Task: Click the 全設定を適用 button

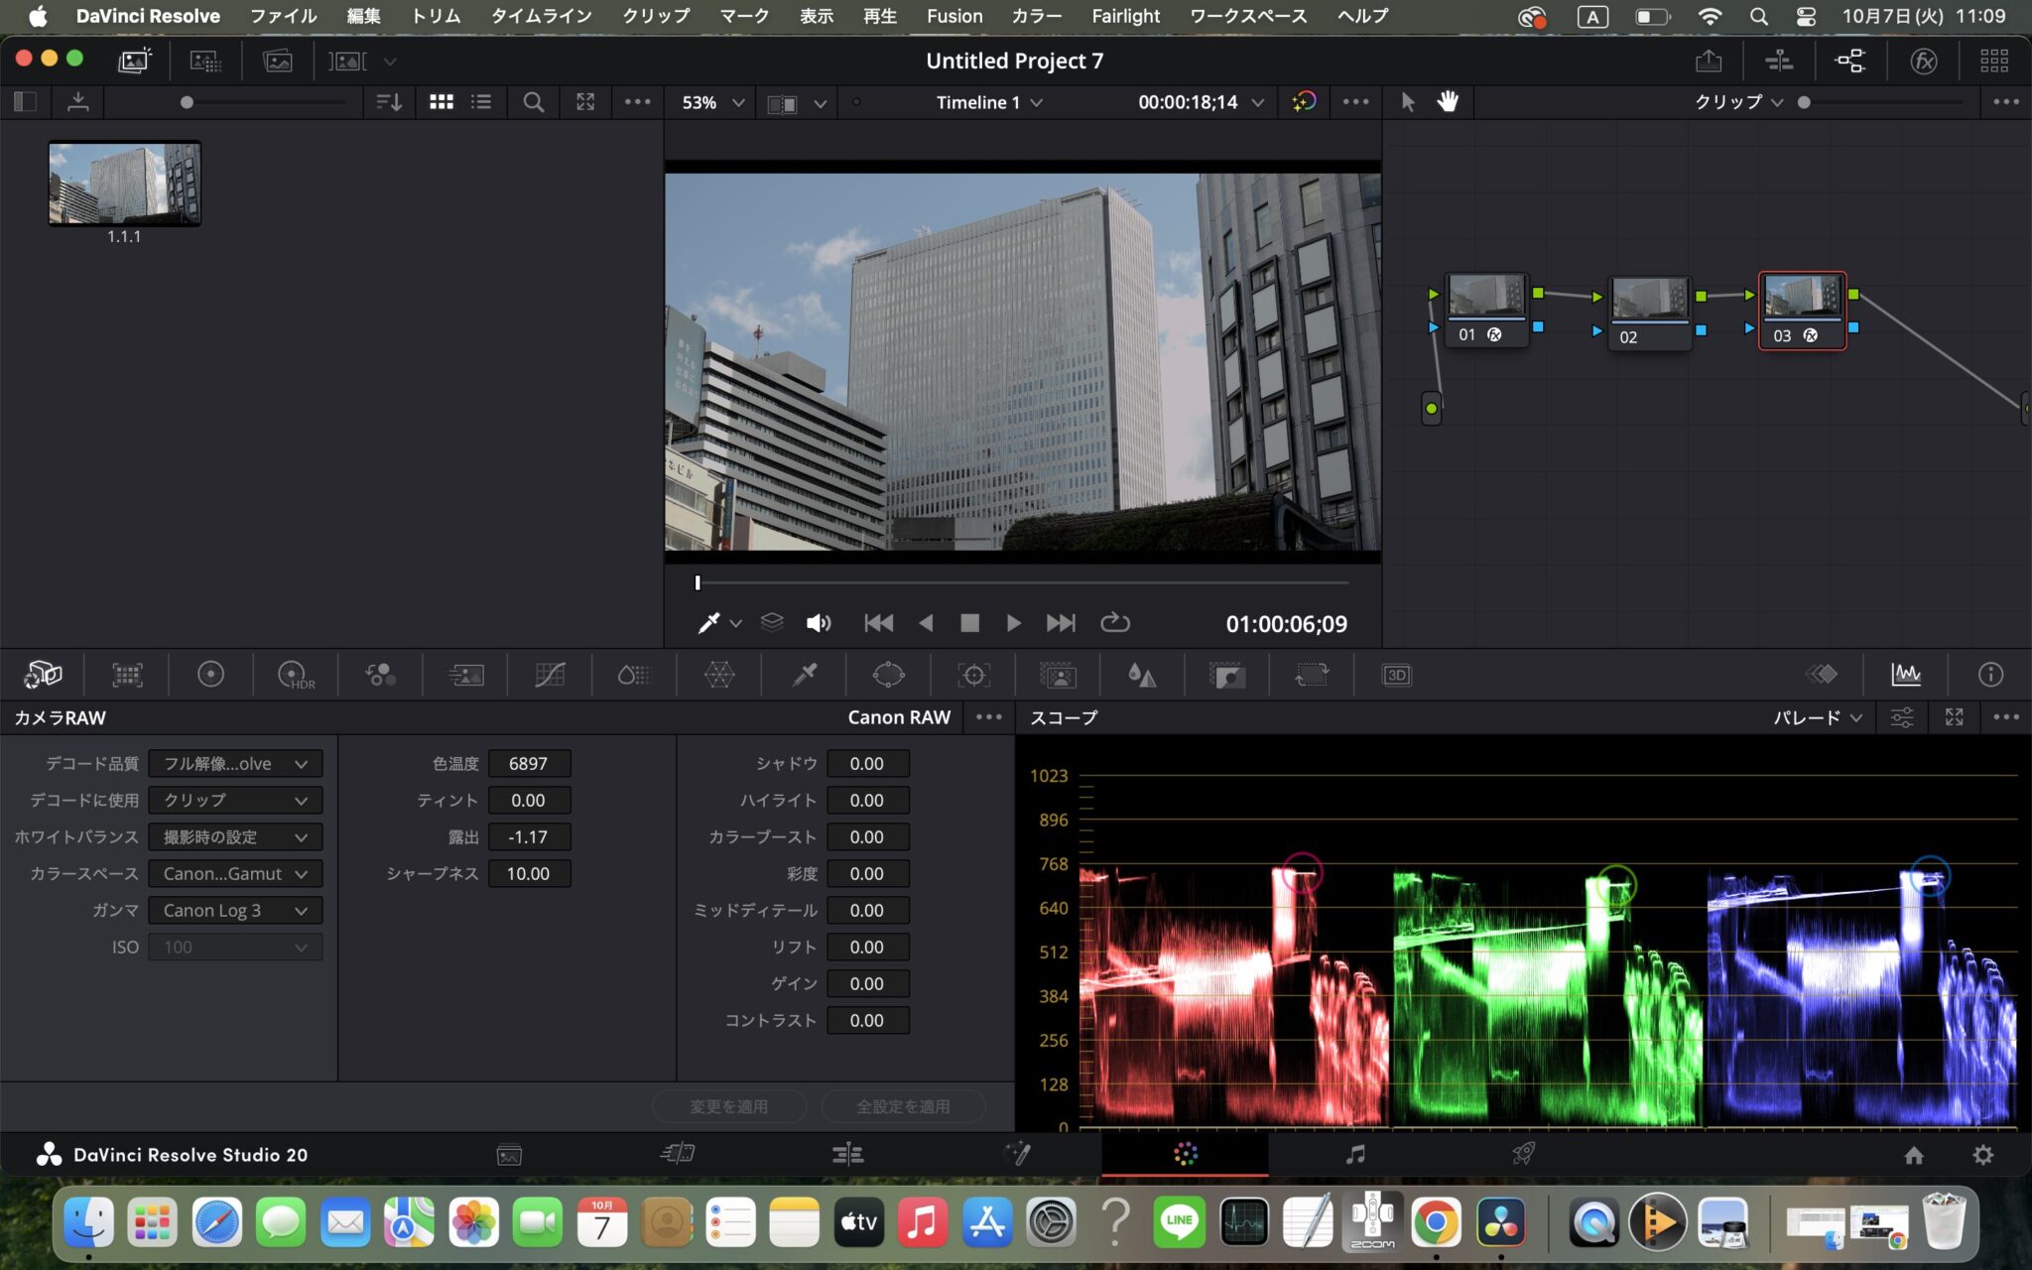Action: 903,1106
